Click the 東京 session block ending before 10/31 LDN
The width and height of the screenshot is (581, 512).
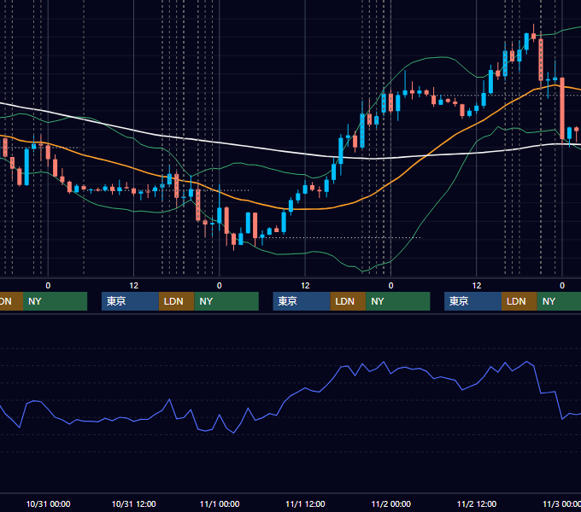pyautogui.click(x=131, y=301)
